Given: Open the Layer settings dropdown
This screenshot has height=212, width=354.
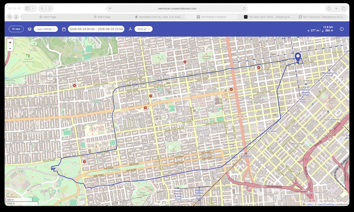Looking at the screenshot, I should pos(46,29).
